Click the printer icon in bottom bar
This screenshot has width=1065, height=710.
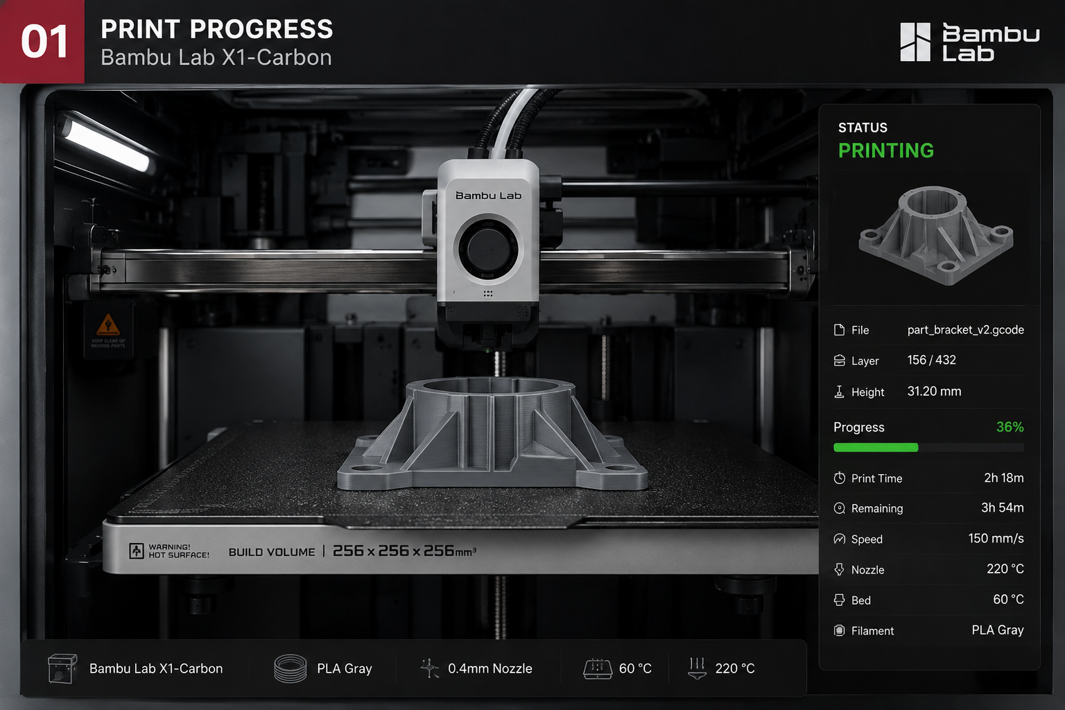(62, 668)
